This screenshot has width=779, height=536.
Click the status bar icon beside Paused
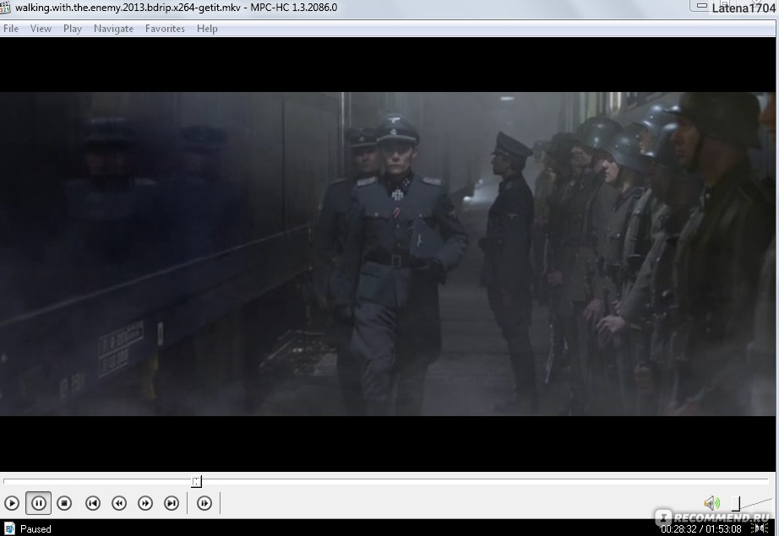(10, 528)
